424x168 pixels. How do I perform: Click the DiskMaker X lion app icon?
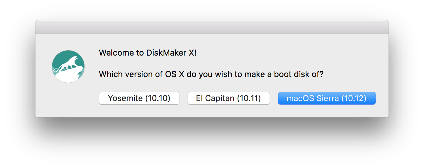click(x=68, y=67)
